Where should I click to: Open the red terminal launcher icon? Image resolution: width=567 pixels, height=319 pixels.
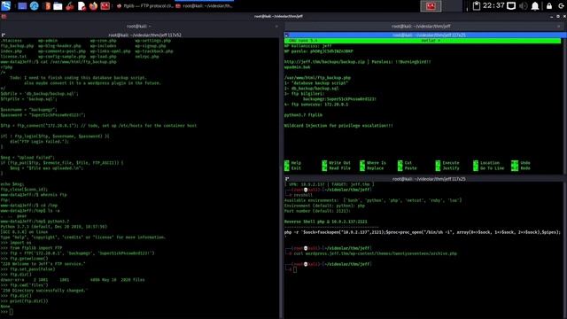[x=105, y=6]
